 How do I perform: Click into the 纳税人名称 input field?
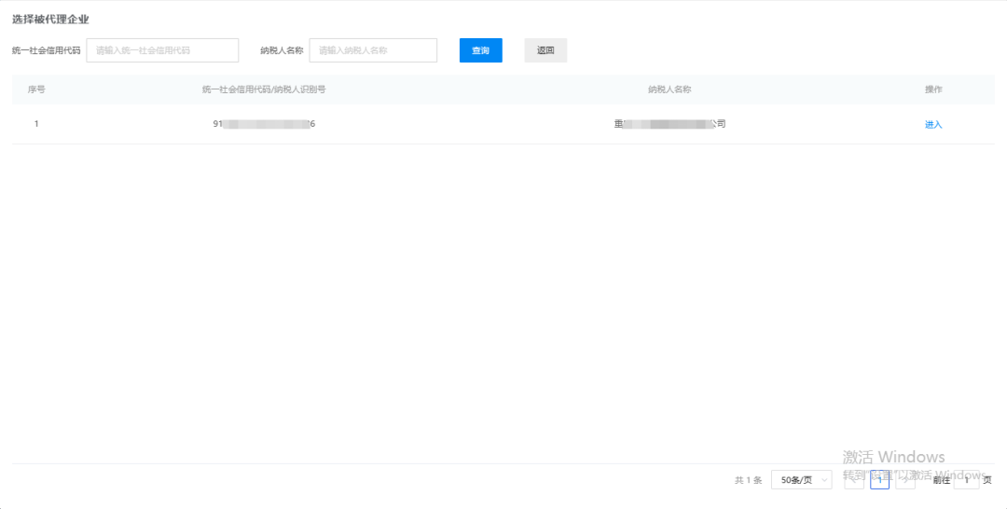pos(373,50)
